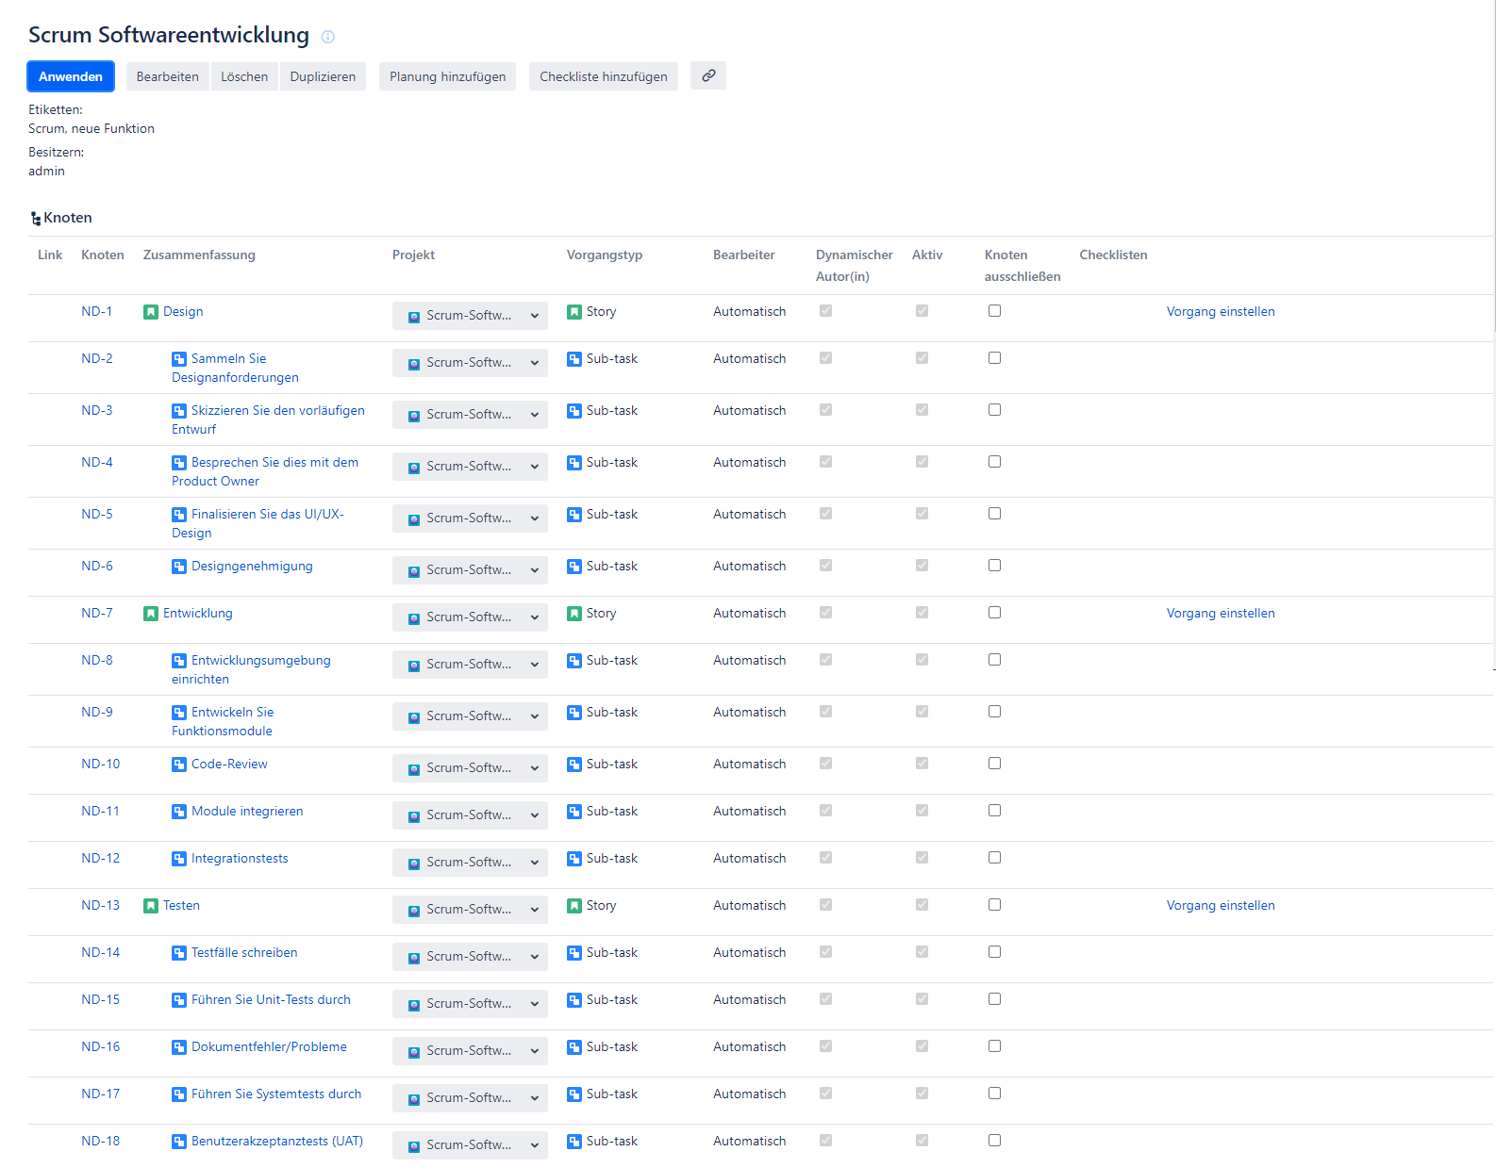The image size is (1496, 1168).
Task: Select Duplizieren in the template toolbar
Action: coord(323,77)
